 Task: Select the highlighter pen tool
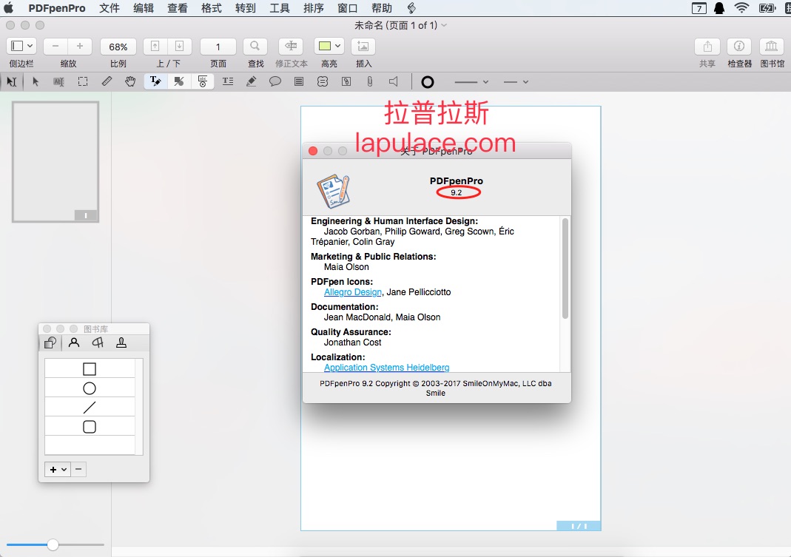[x=252, y=81]
